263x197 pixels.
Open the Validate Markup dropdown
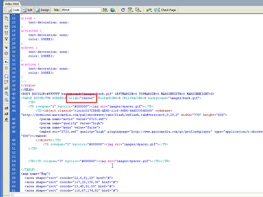[x=149, y=10]
